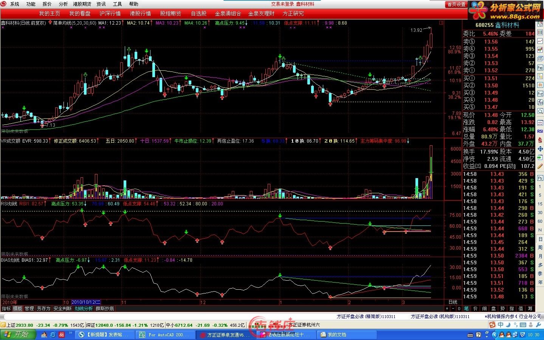544x340 pixels.
Task: Select the RSI indicator icon
Action: click(x=540, y=131)
